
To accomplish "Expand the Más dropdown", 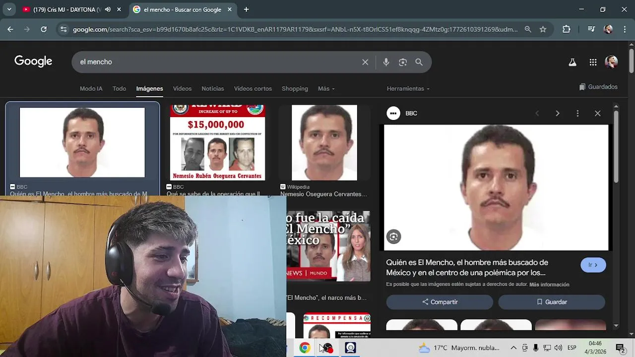I will click(326, 89).
